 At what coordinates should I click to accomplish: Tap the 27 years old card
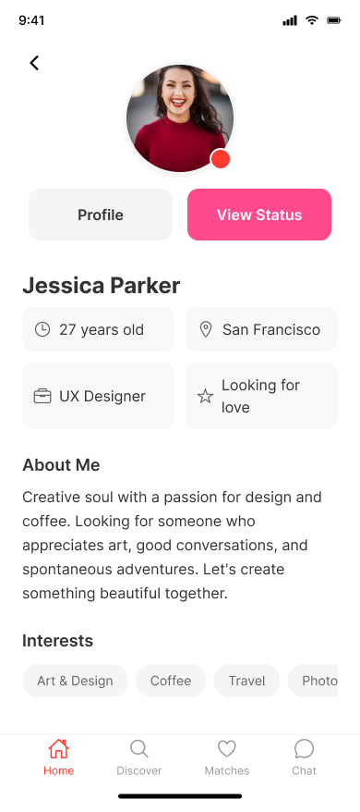click(98, 329)
